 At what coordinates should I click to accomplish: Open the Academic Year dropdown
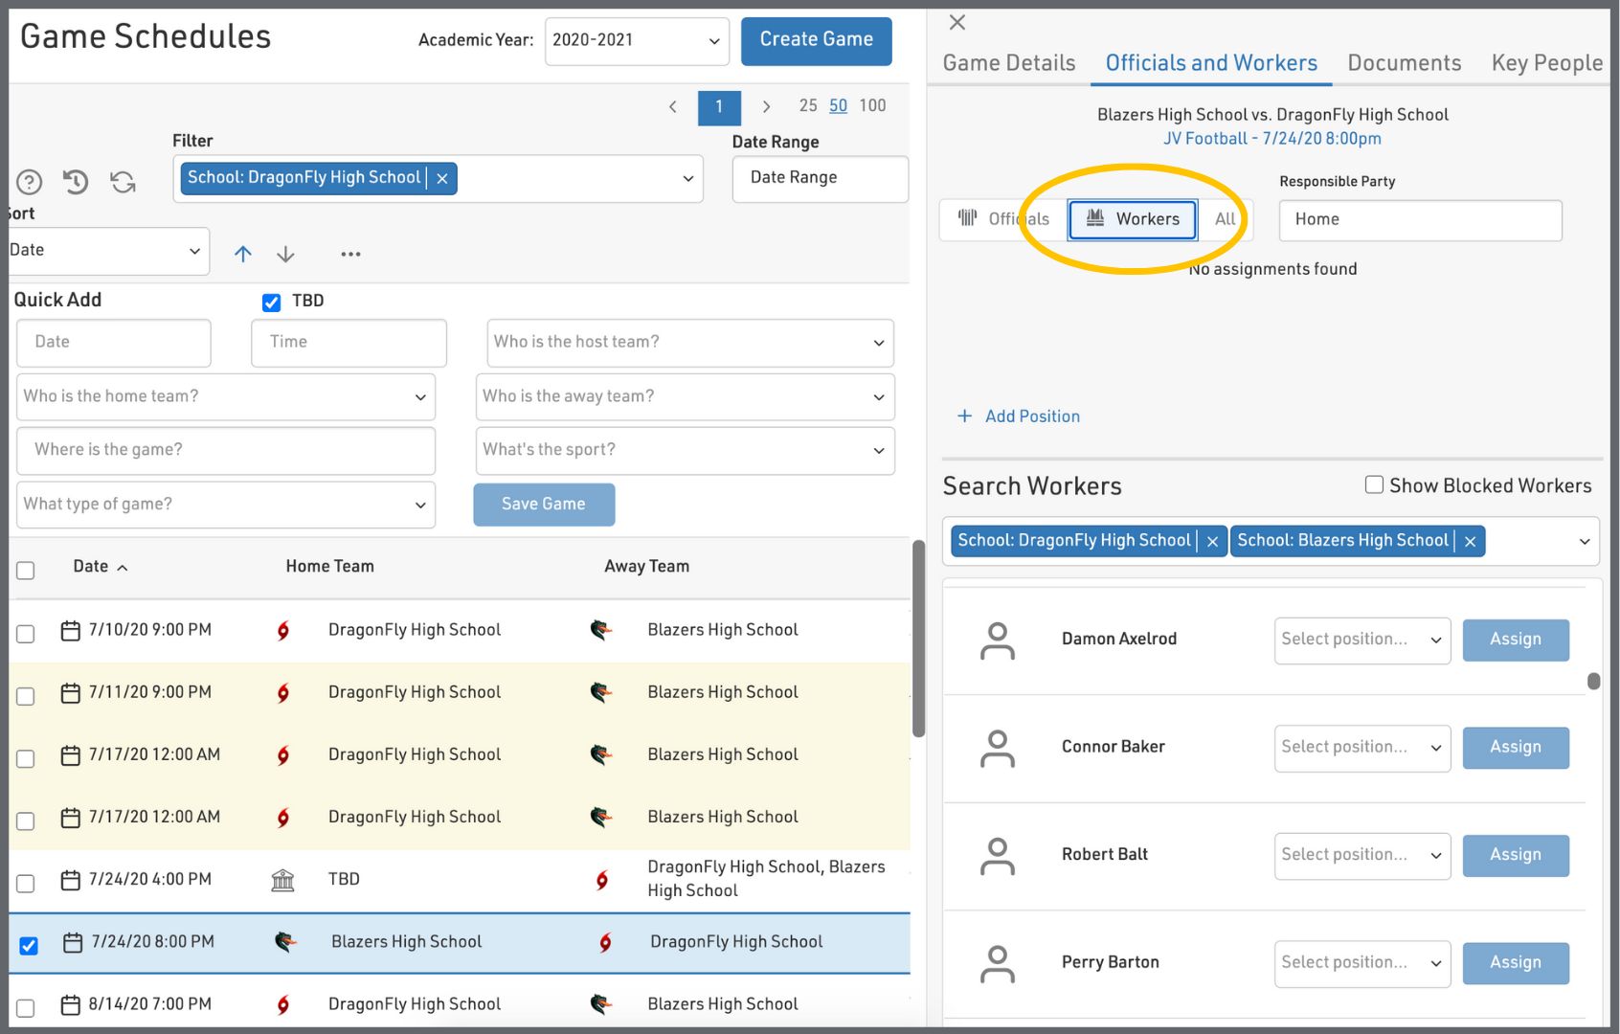(637, 41)
